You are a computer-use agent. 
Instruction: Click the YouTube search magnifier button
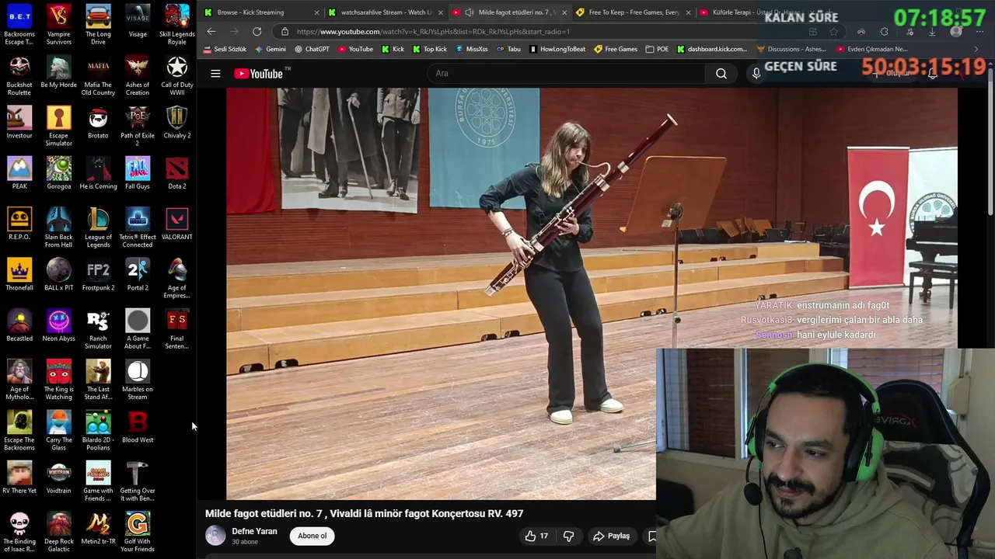click(721, 74)
